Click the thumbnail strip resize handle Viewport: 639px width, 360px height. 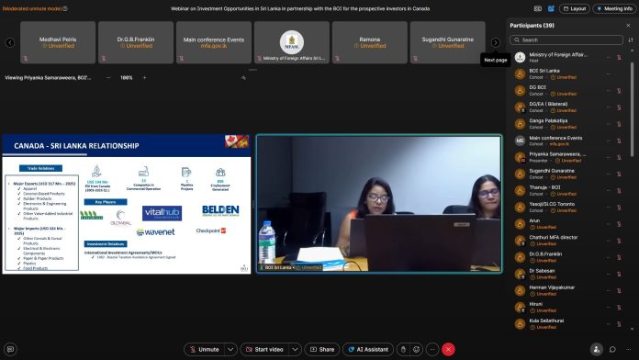pyautogui.click(x=252, y=70)
